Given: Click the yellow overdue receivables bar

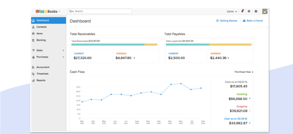Looking at the screenshot, I should 151,44.
